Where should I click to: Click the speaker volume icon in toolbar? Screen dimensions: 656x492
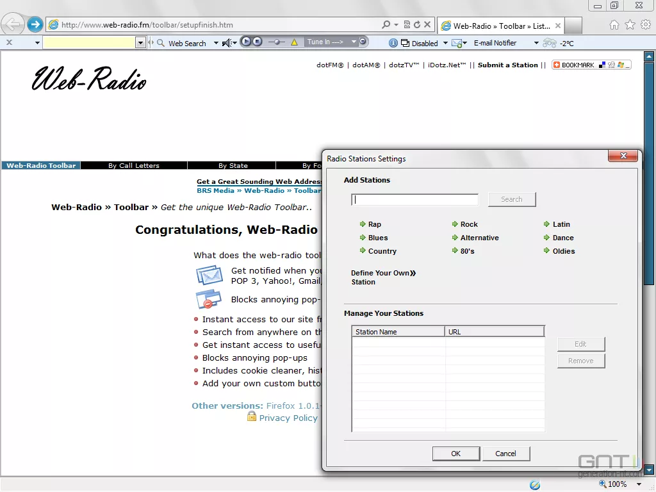click(x=226, y=43)
